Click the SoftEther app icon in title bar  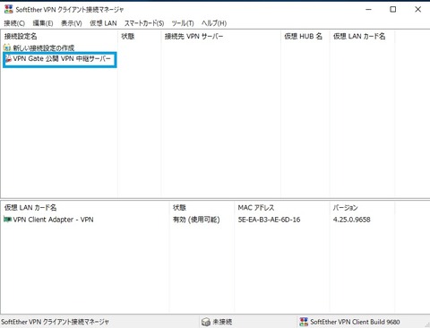[9, 9]
